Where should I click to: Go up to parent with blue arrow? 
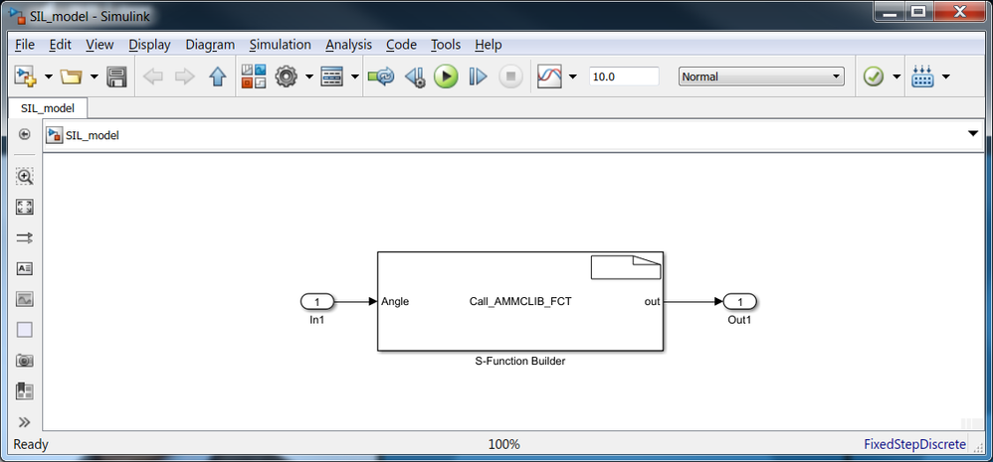pos(217,77)
